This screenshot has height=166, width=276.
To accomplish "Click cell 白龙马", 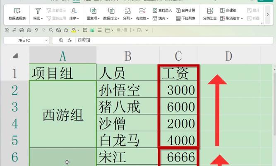I will (x=127, y=140).
